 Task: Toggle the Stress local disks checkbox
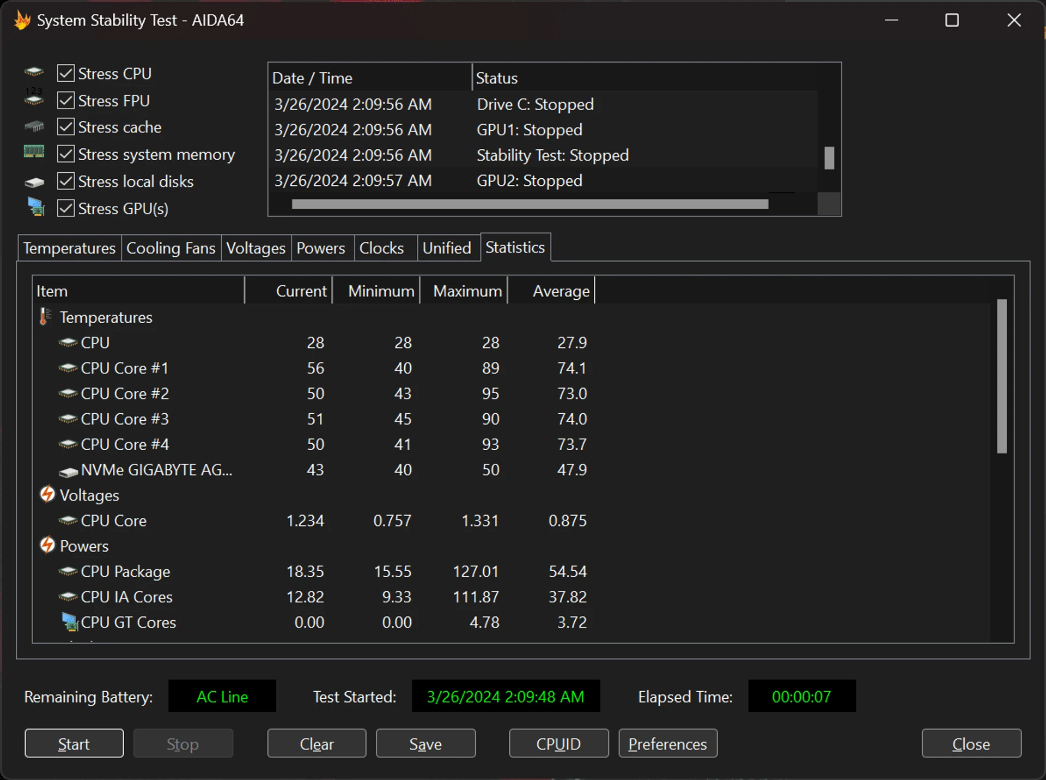(66, 181)
